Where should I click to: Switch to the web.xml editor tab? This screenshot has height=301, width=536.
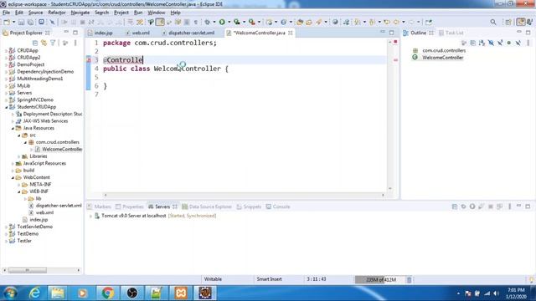[x=141, y=33]
